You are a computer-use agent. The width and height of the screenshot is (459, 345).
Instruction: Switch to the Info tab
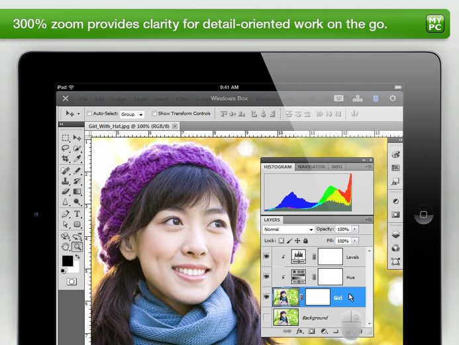click(336, 167)
